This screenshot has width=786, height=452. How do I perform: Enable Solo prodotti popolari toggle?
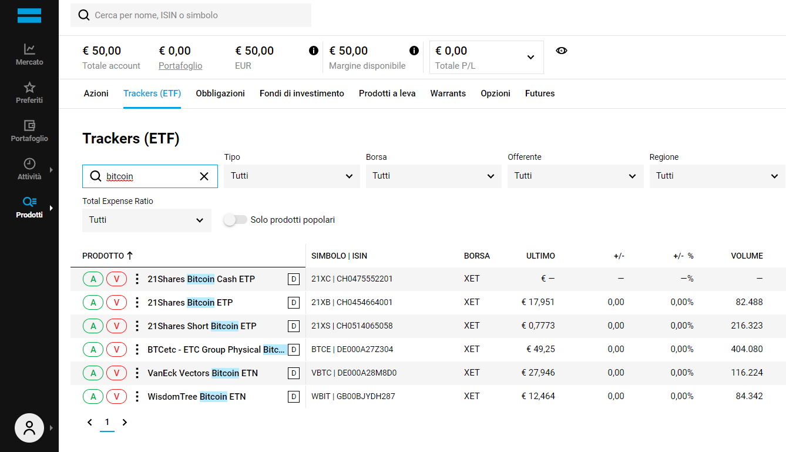coord(236,220)
